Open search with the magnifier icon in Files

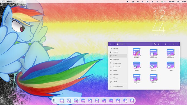tap(155, 44)
